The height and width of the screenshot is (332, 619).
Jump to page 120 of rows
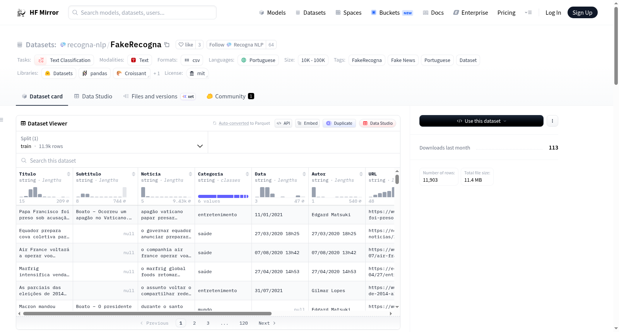tap(244, 323)
